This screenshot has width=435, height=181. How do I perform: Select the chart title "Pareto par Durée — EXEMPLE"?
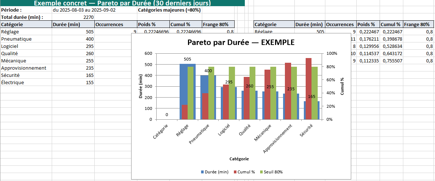tap(241, 42)
